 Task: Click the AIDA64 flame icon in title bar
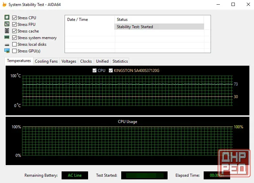[x=4, y=4]
